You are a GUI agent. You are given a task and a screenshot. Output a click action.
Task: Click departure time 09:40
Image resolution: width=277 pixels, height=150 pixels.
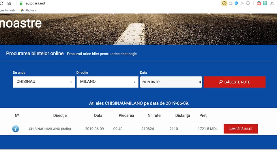[x=118, y=129]
